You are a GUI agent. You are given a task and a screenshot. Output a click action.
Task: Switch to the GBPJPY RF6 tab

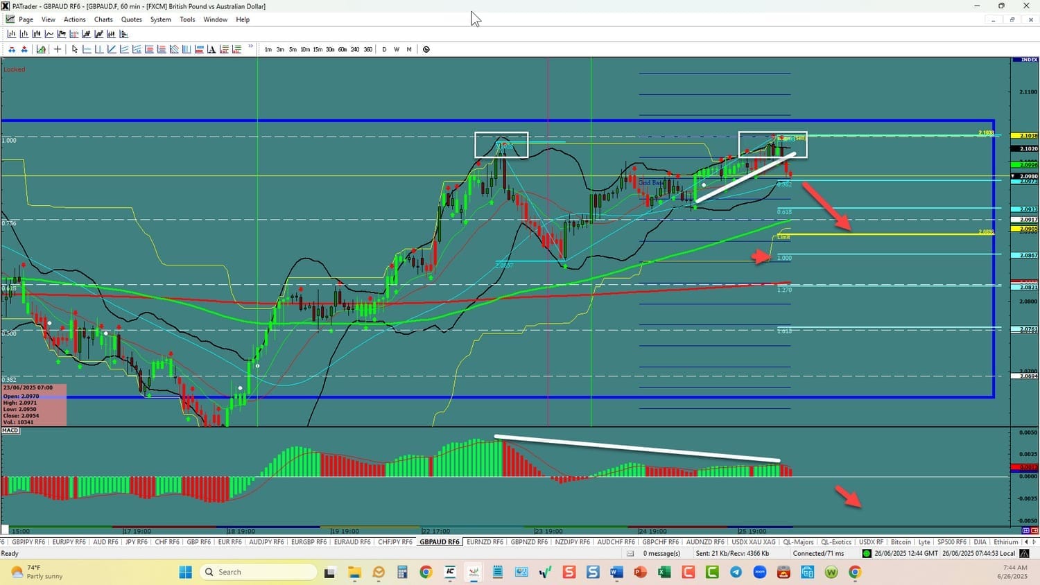coord(28,542)
